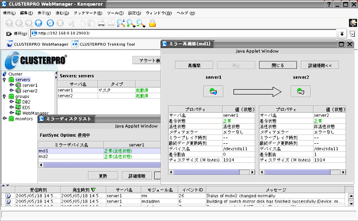
Task: Click the Paste clipboard toolbar icon
Action: [x=91, y=23]
